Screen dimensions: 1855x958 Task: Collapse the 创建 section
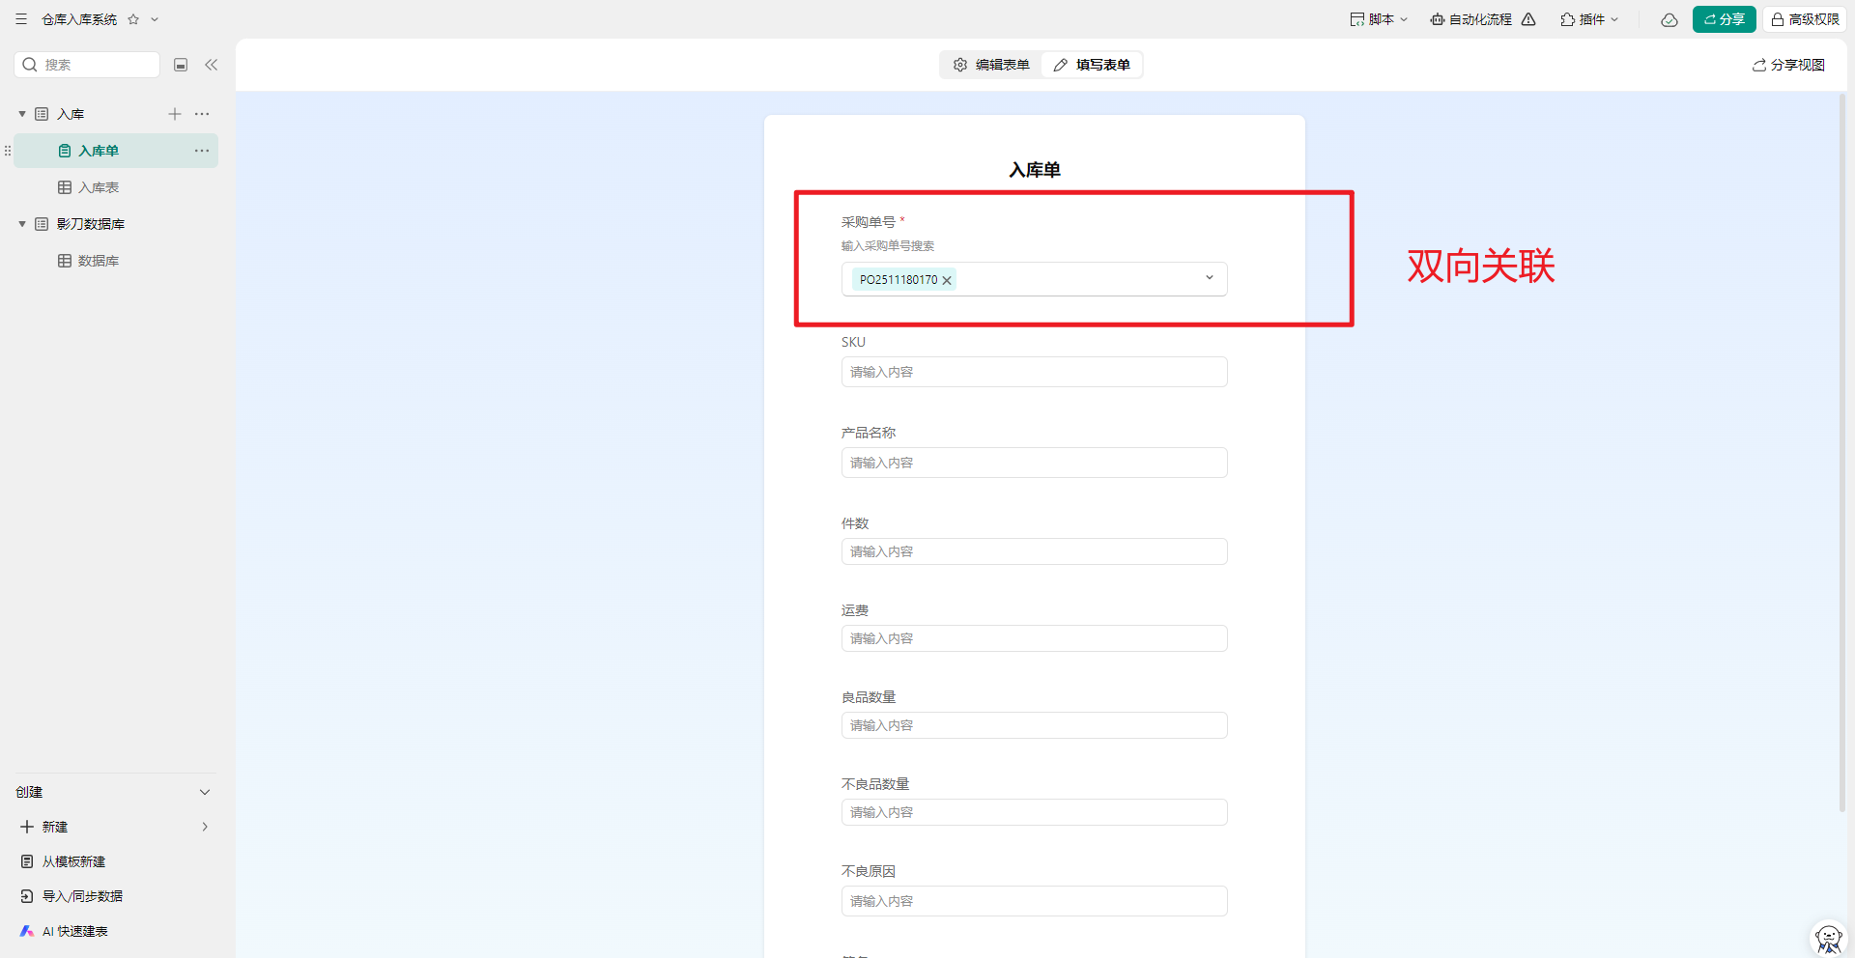205,792
